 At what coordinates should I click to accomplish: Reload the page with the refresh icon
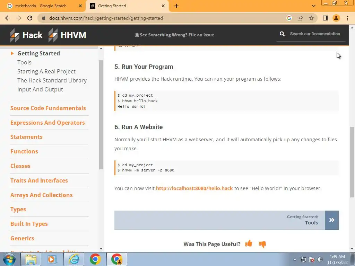pyautogui.click(x=30, y=18)
